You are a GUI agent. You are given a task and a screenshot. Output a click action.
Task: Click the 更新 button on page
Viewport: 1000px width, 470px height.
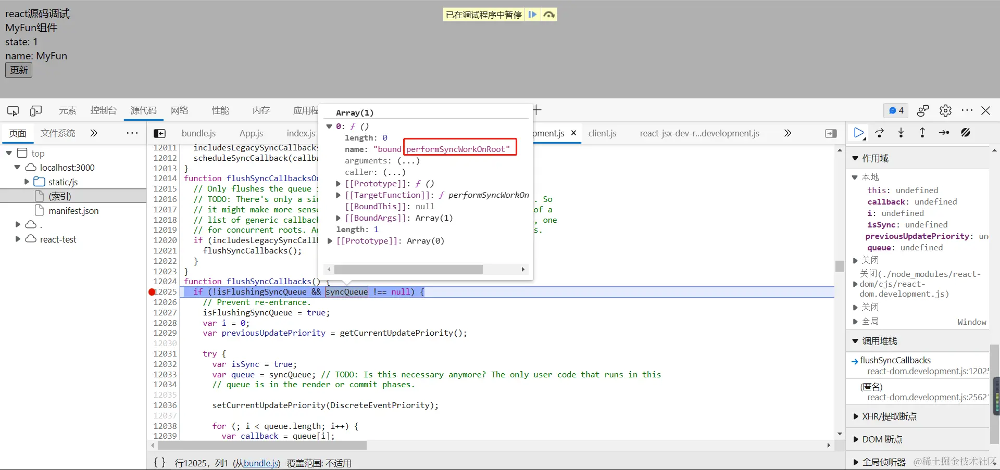pyautogui.click(x=19, y=70)
